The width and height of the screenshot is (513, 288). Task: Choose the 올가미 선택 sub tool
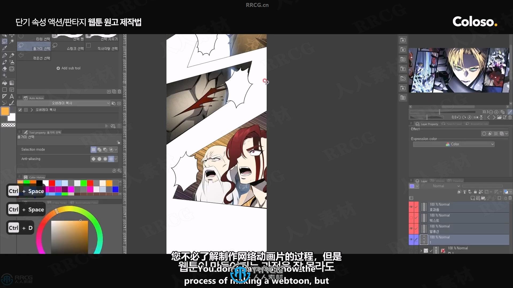point(34,46)
